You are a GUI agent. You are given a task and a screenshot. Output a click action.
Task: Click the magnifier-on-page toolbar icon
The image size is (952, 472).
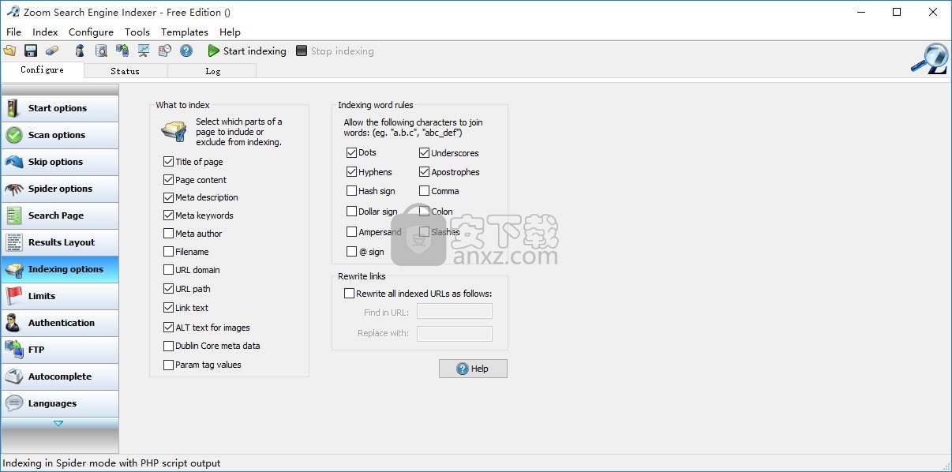coord(101,51)
